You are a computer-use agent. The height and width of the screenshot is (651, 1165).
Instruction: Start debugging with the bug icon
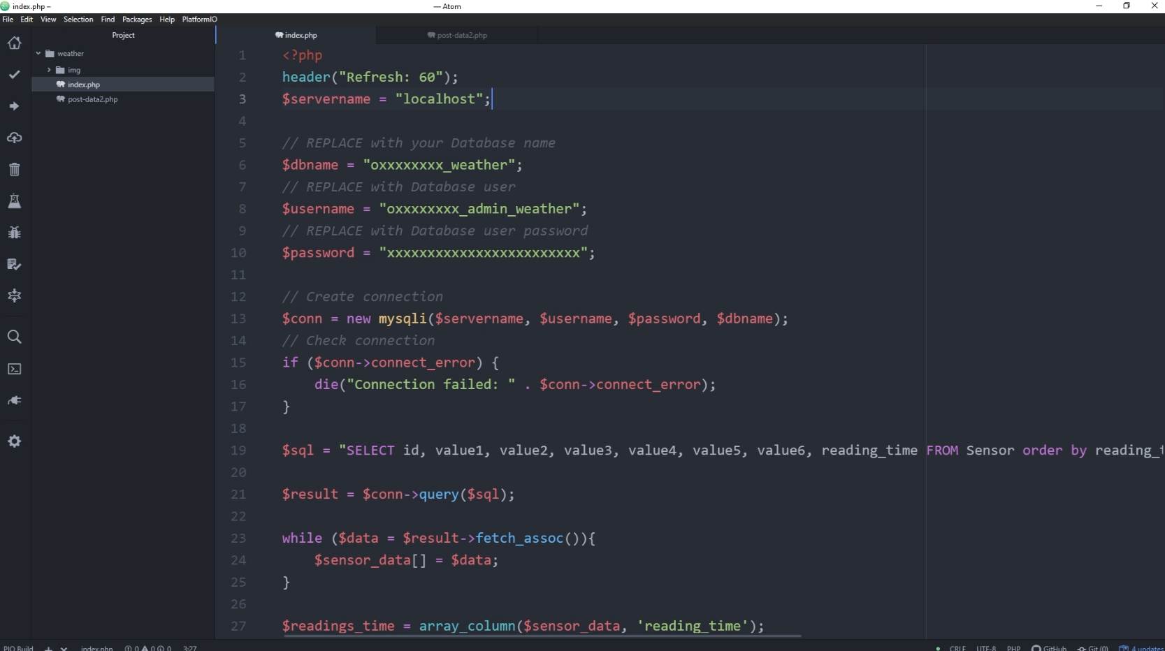[x=14, y=233]
